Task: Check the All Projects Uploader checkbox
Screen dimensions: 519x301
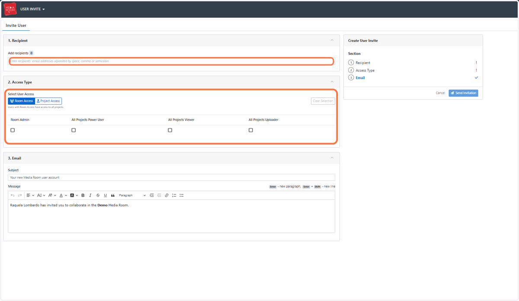Action: click(251, 130)
